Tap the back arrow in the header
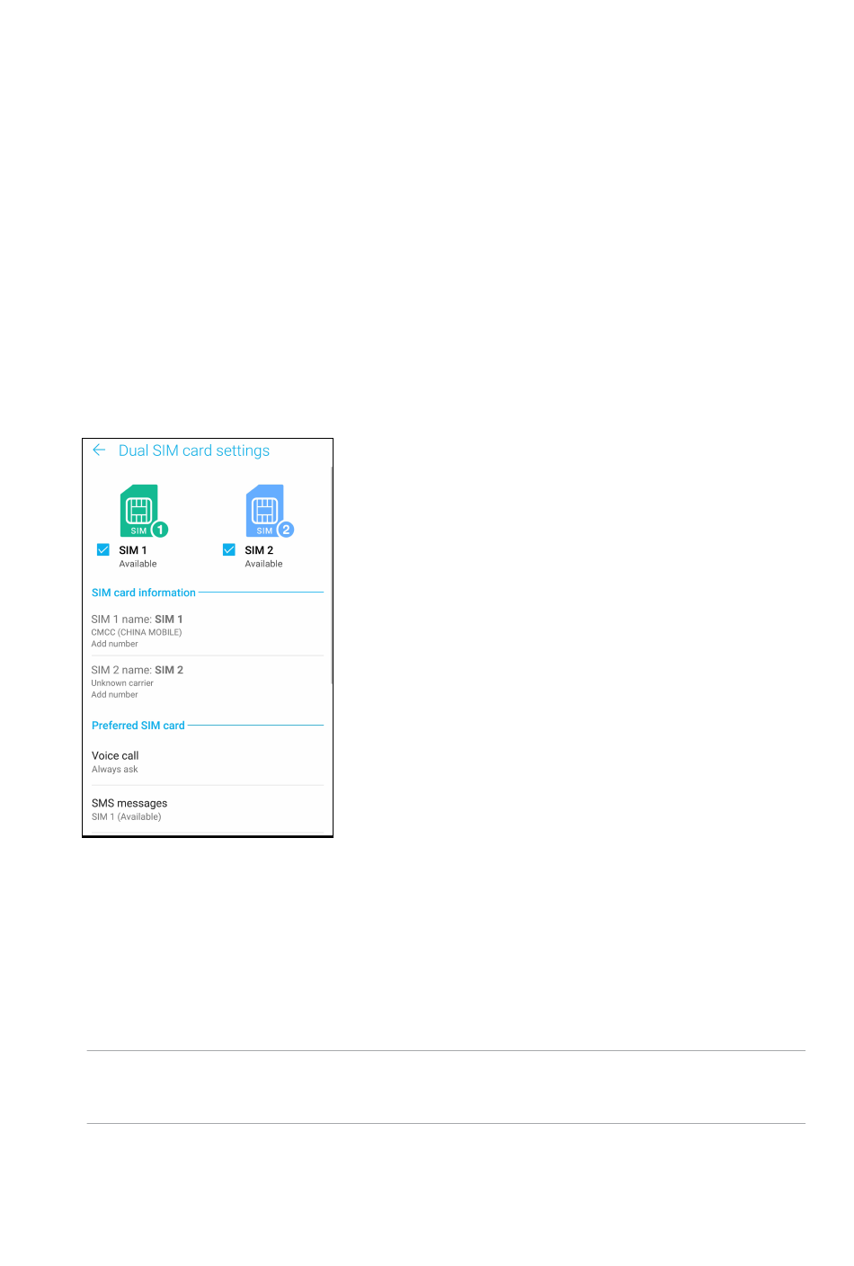854x1266 pixels. tap(99, 450)
